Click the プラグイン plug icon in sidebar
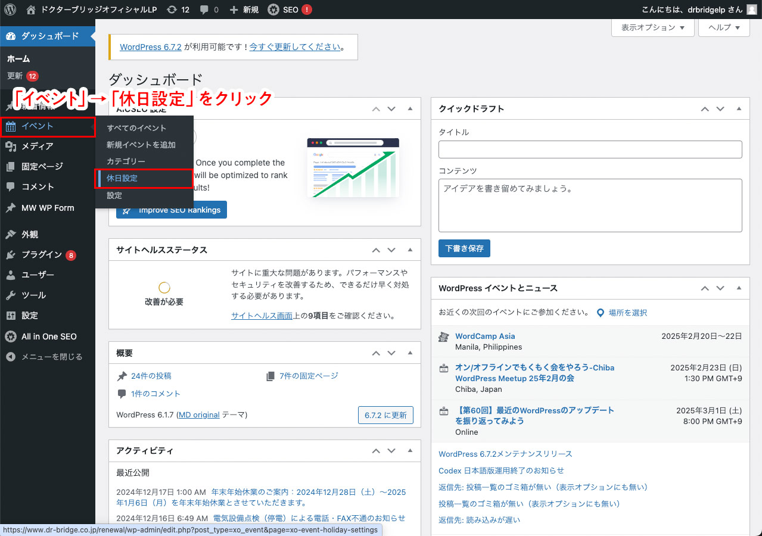This screenshot has height=536, width=762. click(x=11, y=255)
